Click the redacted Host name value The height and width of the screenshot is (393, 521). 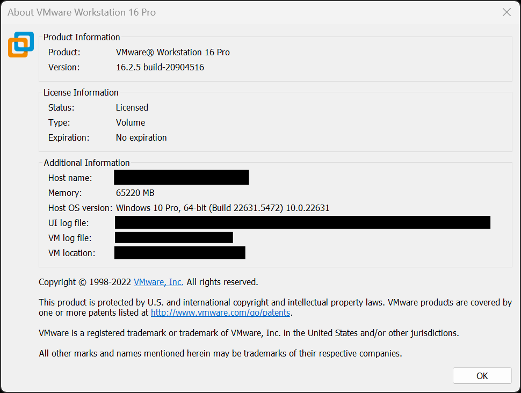pyautogui.click(x=181, y=177)
